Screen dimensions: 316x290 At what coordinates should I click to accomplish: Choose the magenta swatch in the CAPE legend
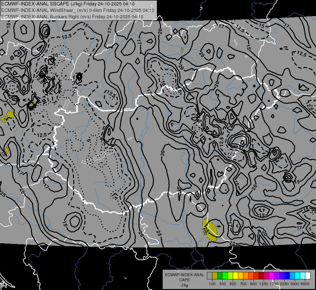click(272, 275)
